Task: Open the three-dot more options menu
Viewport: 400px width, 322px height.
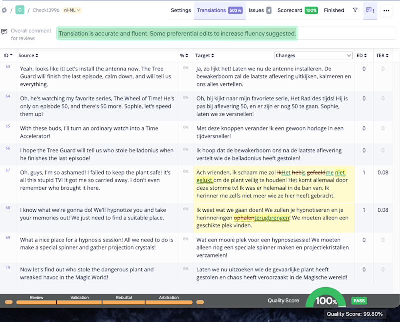Action: click(x=386, y=10)
